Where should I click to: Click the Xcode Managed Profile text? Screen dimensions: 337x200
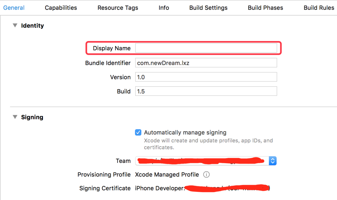tap(167, 174)
